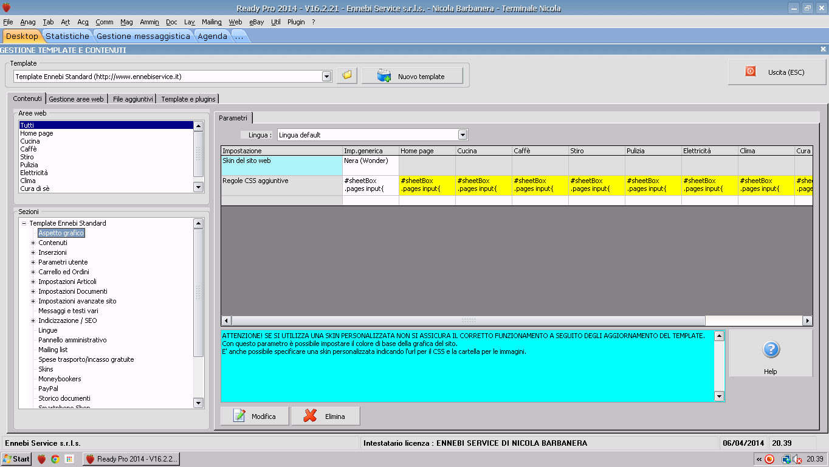Open the Mag menu
The image size is (829, 467).
(126, 22)
